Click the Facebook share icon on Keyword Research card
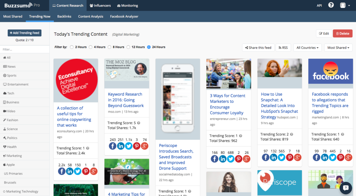Screen dimensions: 356x196 pyautogui.click(x=113, y=146)
